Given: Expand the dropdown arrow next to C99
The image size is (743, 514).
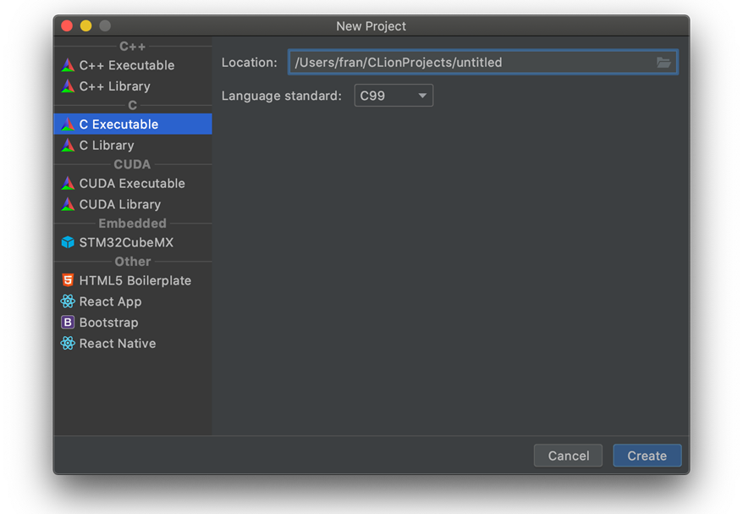Looking at the screenshot, I should click(422, 96).
